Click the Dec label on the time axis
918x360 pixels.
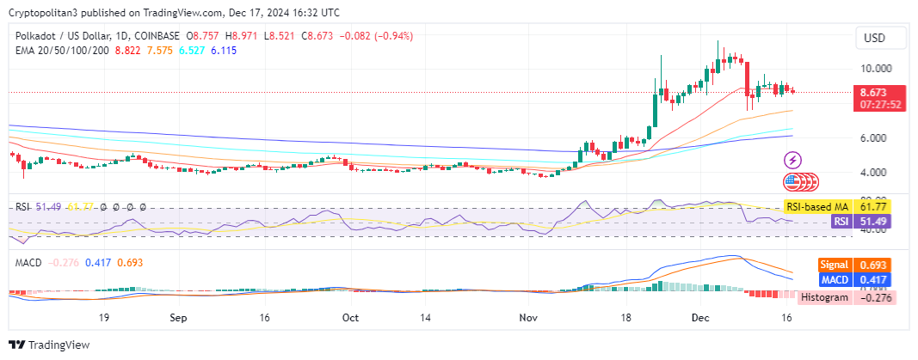[700, 318]
